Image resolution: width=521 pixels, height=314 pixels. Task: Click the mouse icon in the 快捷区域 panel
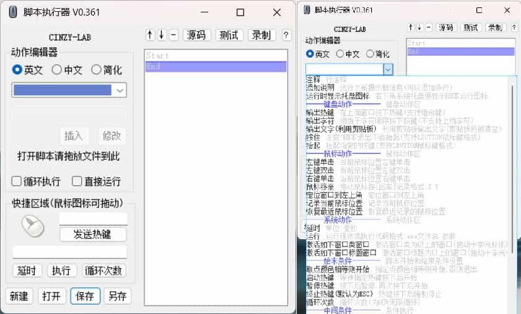tap(32, 226)
